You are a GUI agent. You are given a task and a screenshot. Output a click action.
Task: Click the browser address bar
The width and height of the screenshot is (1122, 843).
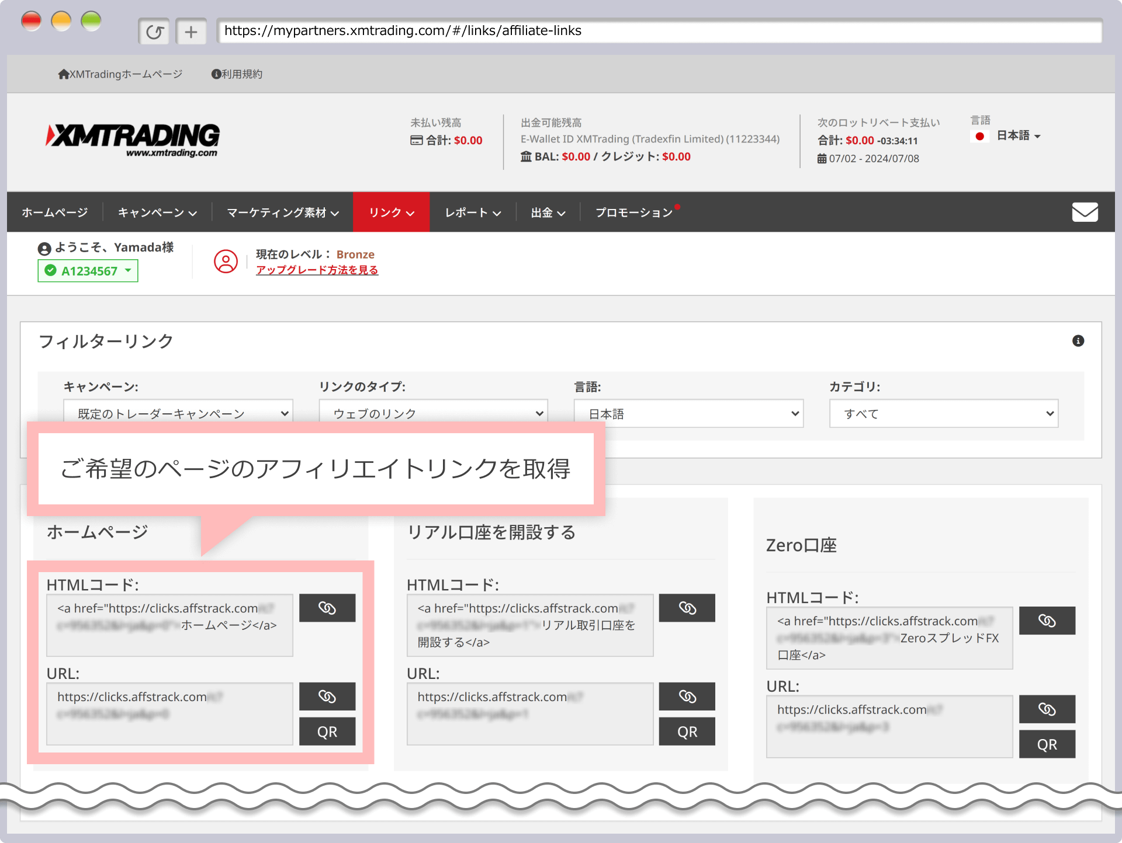click(660, 31)
